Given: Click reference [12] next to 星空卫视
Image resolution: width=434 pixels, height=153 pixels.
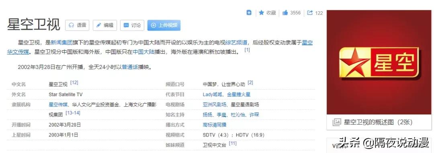Looking at the screenshot, I should [x=74, y=82].
